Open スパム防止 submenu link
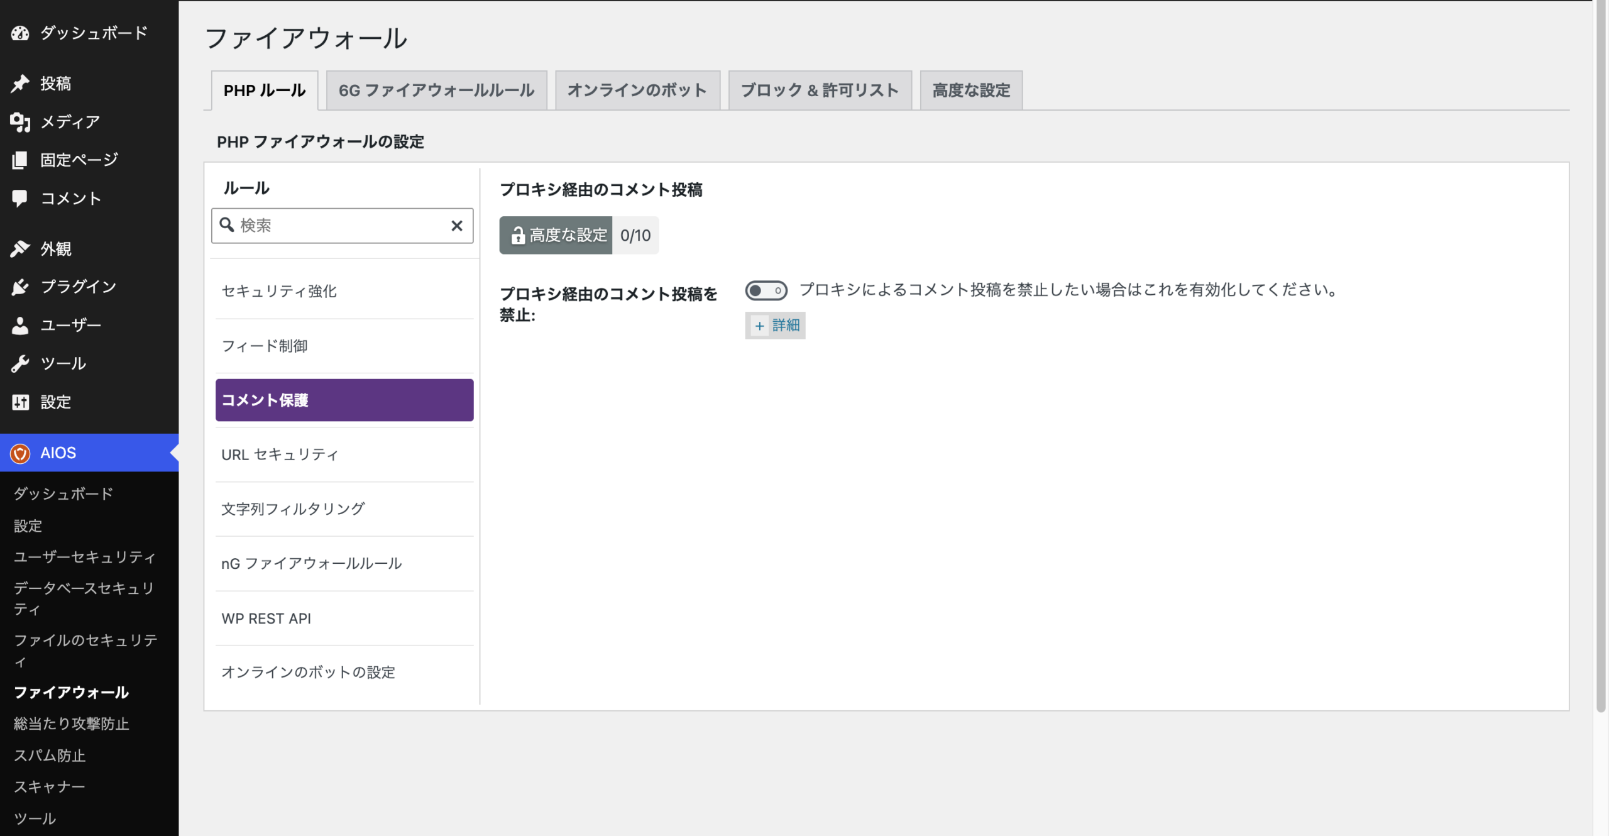 pos(50,756)
